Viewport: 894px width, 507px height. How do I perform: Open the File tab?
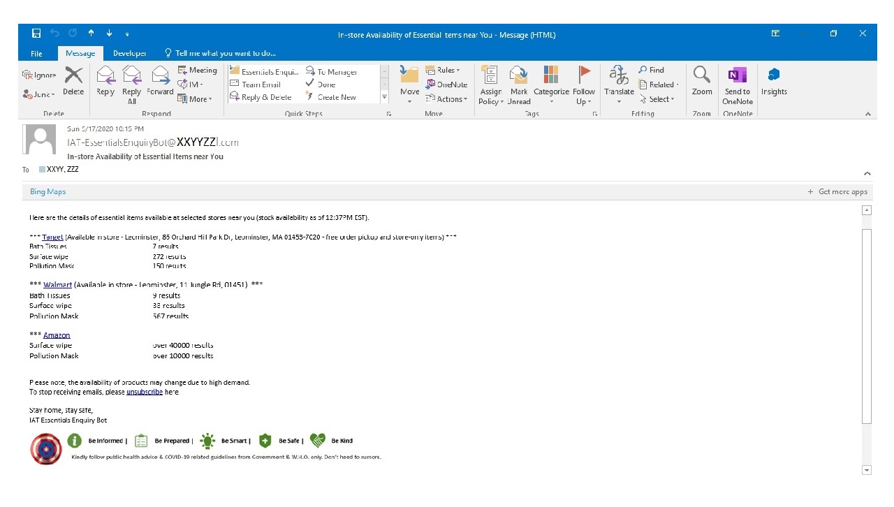[x=36, y=53]
